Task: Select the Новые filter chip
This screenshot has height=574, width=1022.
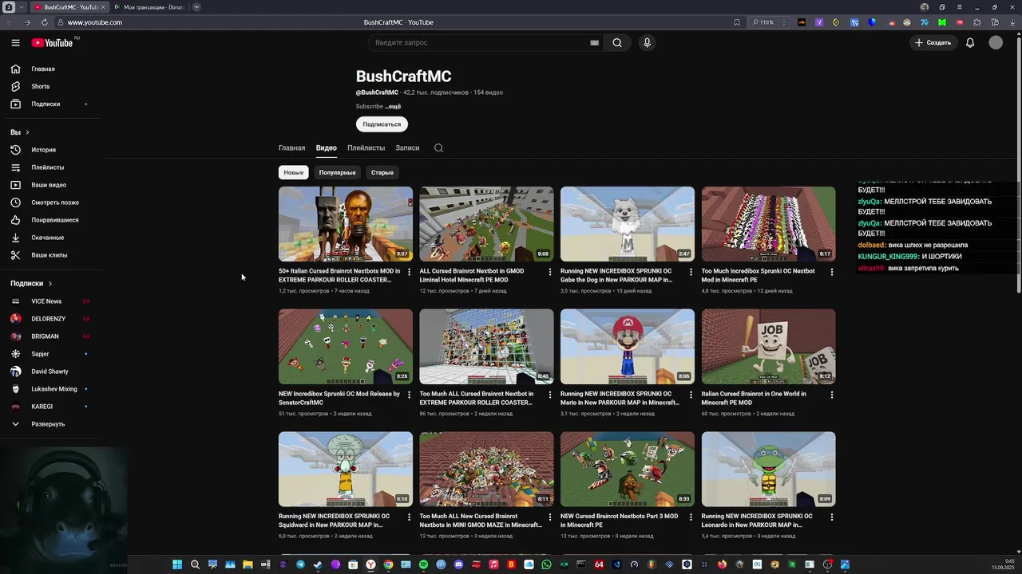Action: click(293, 172)
